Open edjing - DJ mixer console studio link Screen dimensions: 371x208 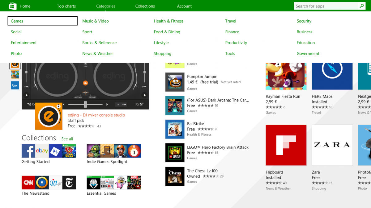pyautogui.click(x=96, y=115)
